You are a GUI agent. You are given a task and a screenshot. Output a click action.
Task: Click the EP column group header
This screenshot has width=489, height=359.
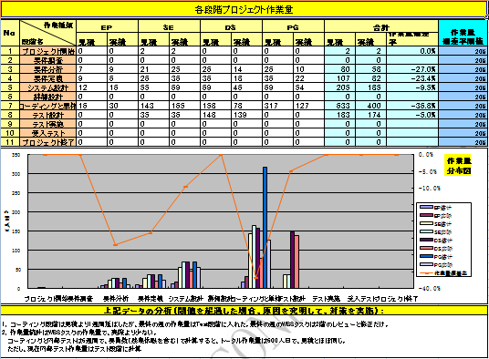tap(107, 26)
